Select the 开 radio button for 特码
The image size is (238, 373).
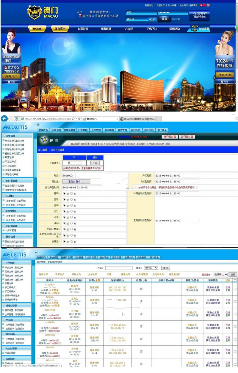click(71, 193)
